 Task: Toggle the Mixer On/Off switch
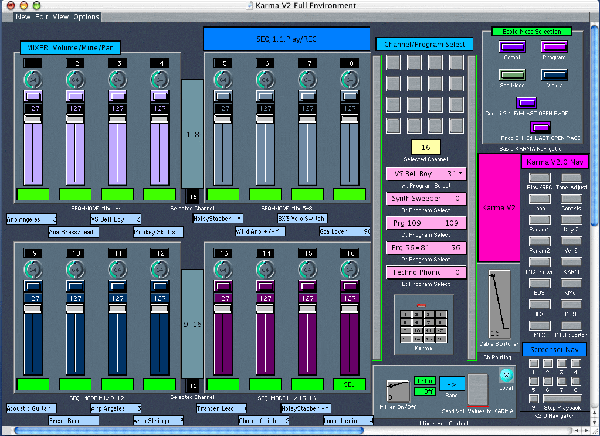398,391
